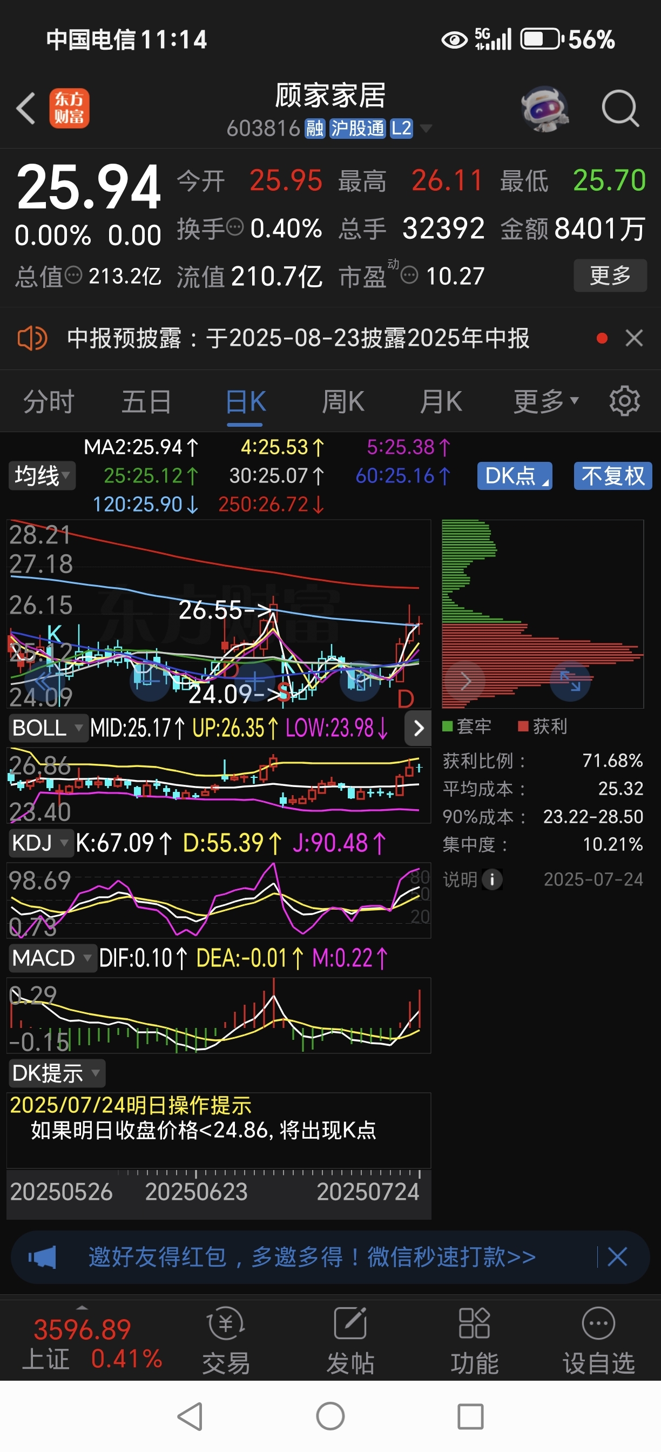Tap the speaker announcement icon
The width and height of the screenshot is (661, 1452).
[32, 339]
